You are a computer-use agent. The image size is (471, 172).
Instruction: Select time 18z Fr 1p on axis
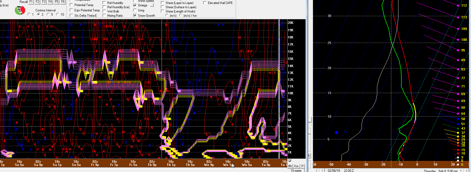tap(114, 163)
